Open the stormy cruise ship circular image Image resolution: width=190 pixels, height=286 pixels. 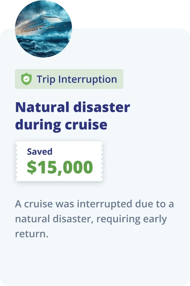[43, 29]
